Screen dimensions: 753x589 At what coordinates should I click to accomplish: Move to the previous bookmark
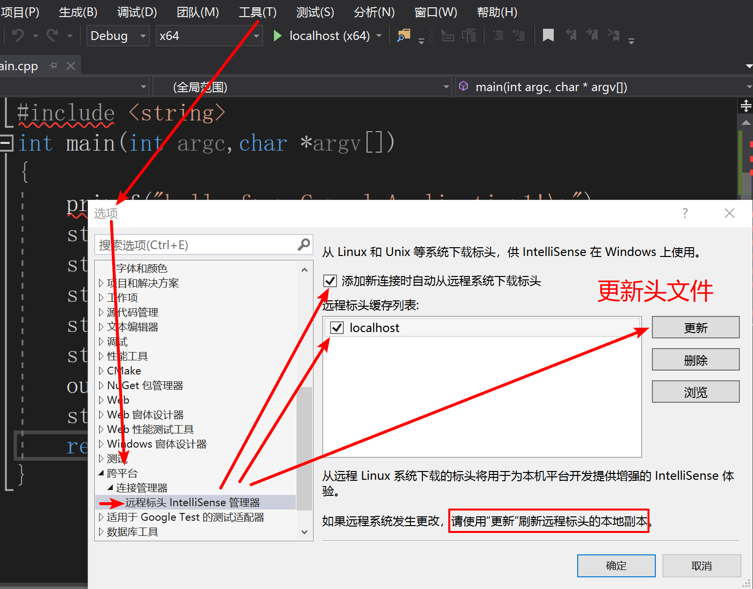(571, 35)
